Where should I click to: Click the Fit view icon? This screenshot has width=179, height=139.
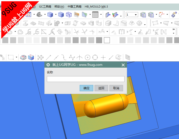click(28, 15)
